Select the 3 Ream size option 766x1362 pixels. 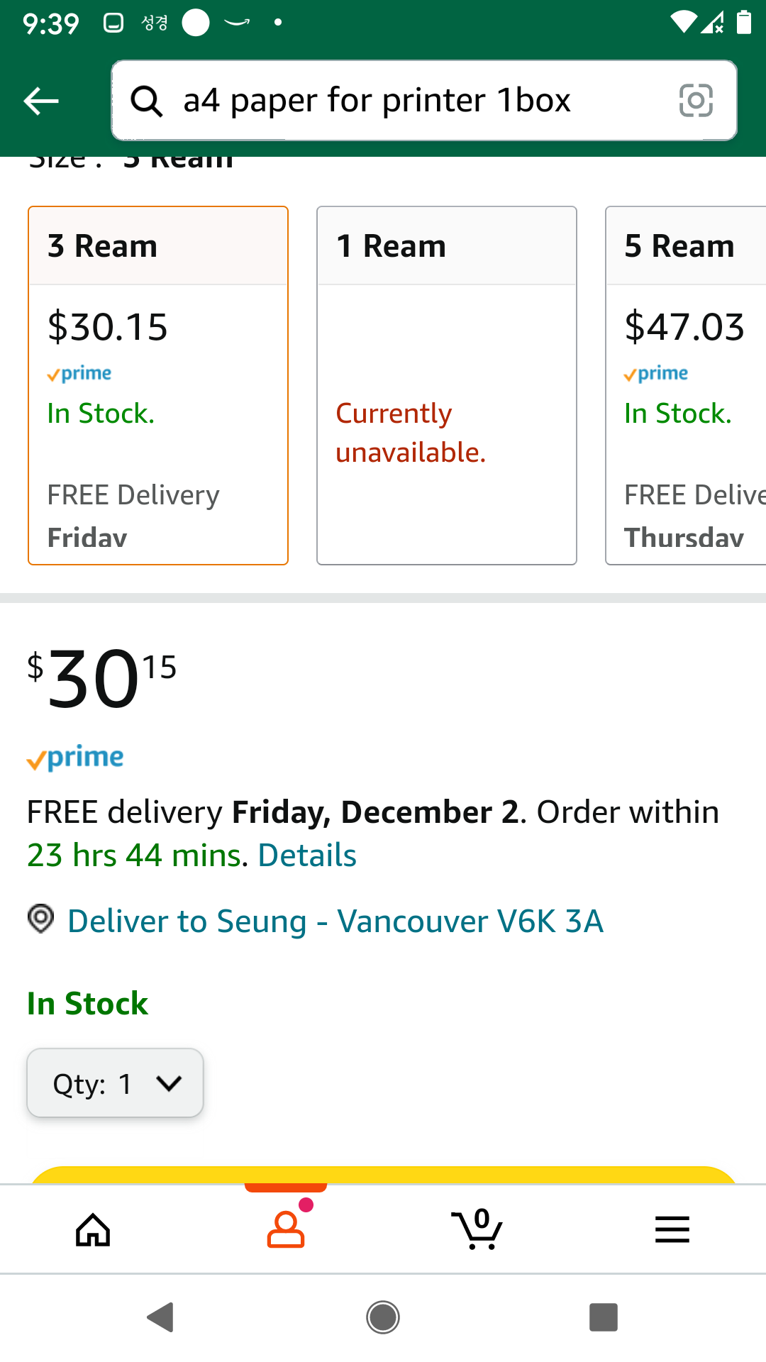point(158,385)
